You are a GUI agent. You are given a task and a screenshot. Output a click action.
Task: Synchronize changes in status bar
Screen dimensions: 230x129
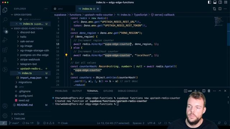[x=28, y=123]
